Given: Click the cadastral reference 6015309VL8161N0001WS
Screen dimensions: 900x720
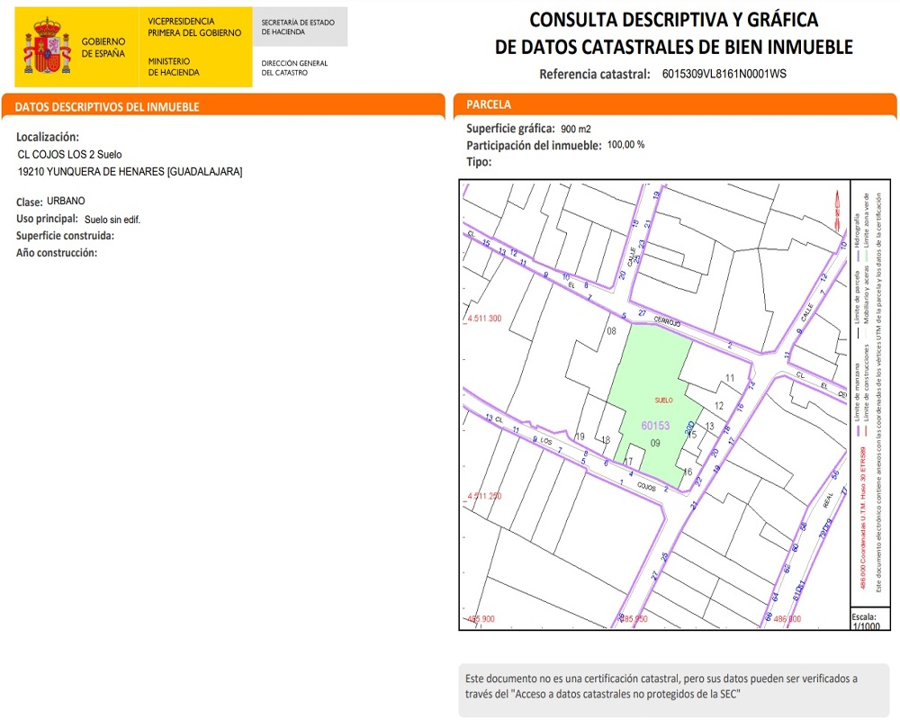Looking at the screenshot, I should (x=724, y=74).
